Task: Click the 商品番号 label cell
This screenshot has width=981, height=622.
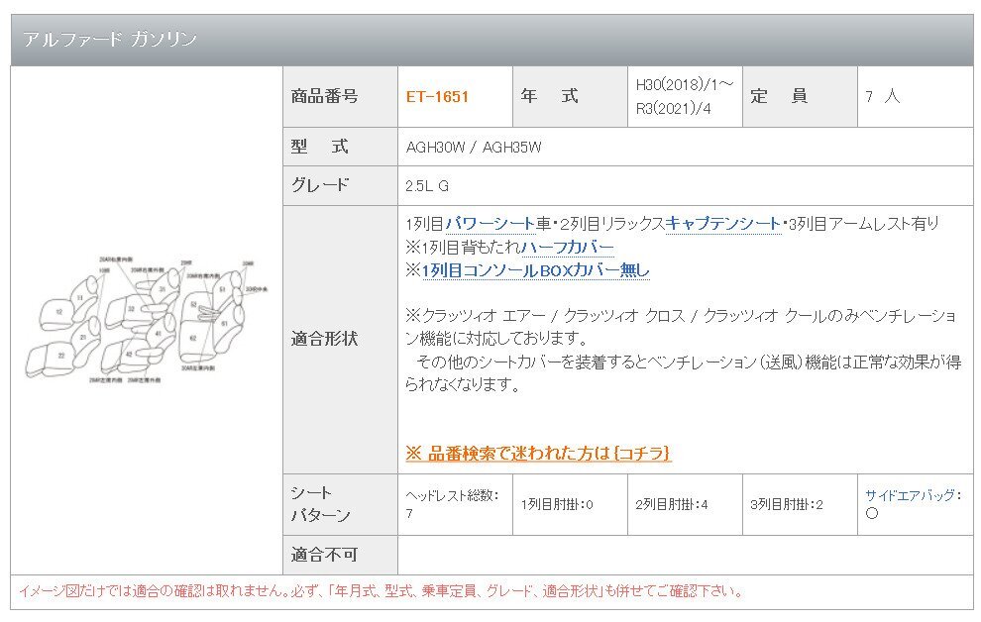Action: pos(340,97)
